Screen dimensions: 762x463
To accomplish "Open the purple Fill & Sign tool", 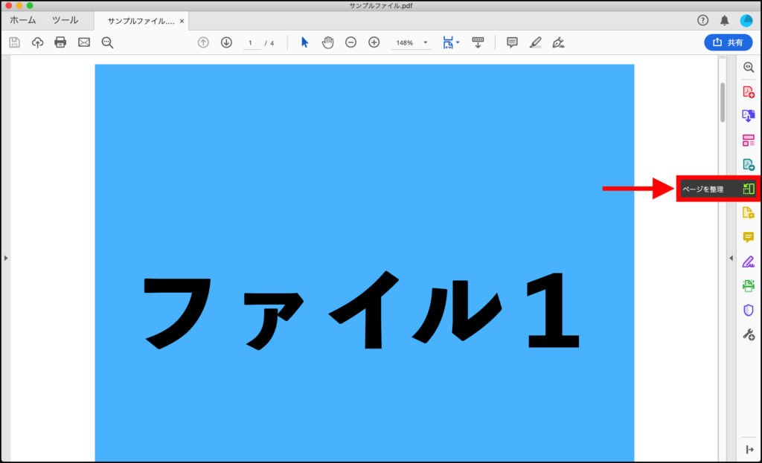I will click(749, 262).
